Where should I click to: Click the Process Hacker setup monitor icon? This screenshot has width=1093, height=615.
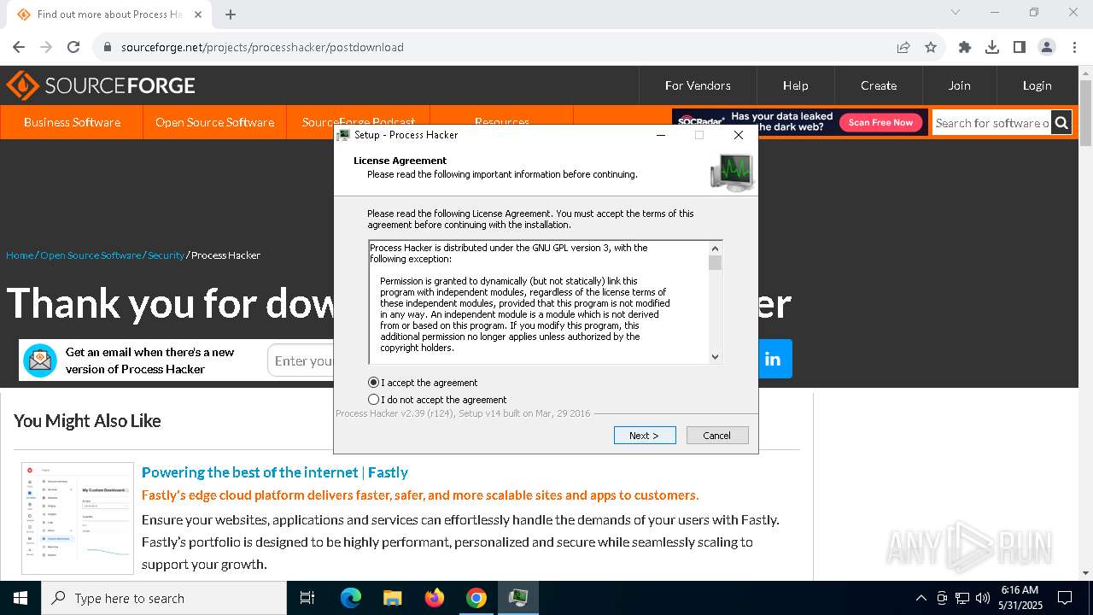(x=732, y=172)
